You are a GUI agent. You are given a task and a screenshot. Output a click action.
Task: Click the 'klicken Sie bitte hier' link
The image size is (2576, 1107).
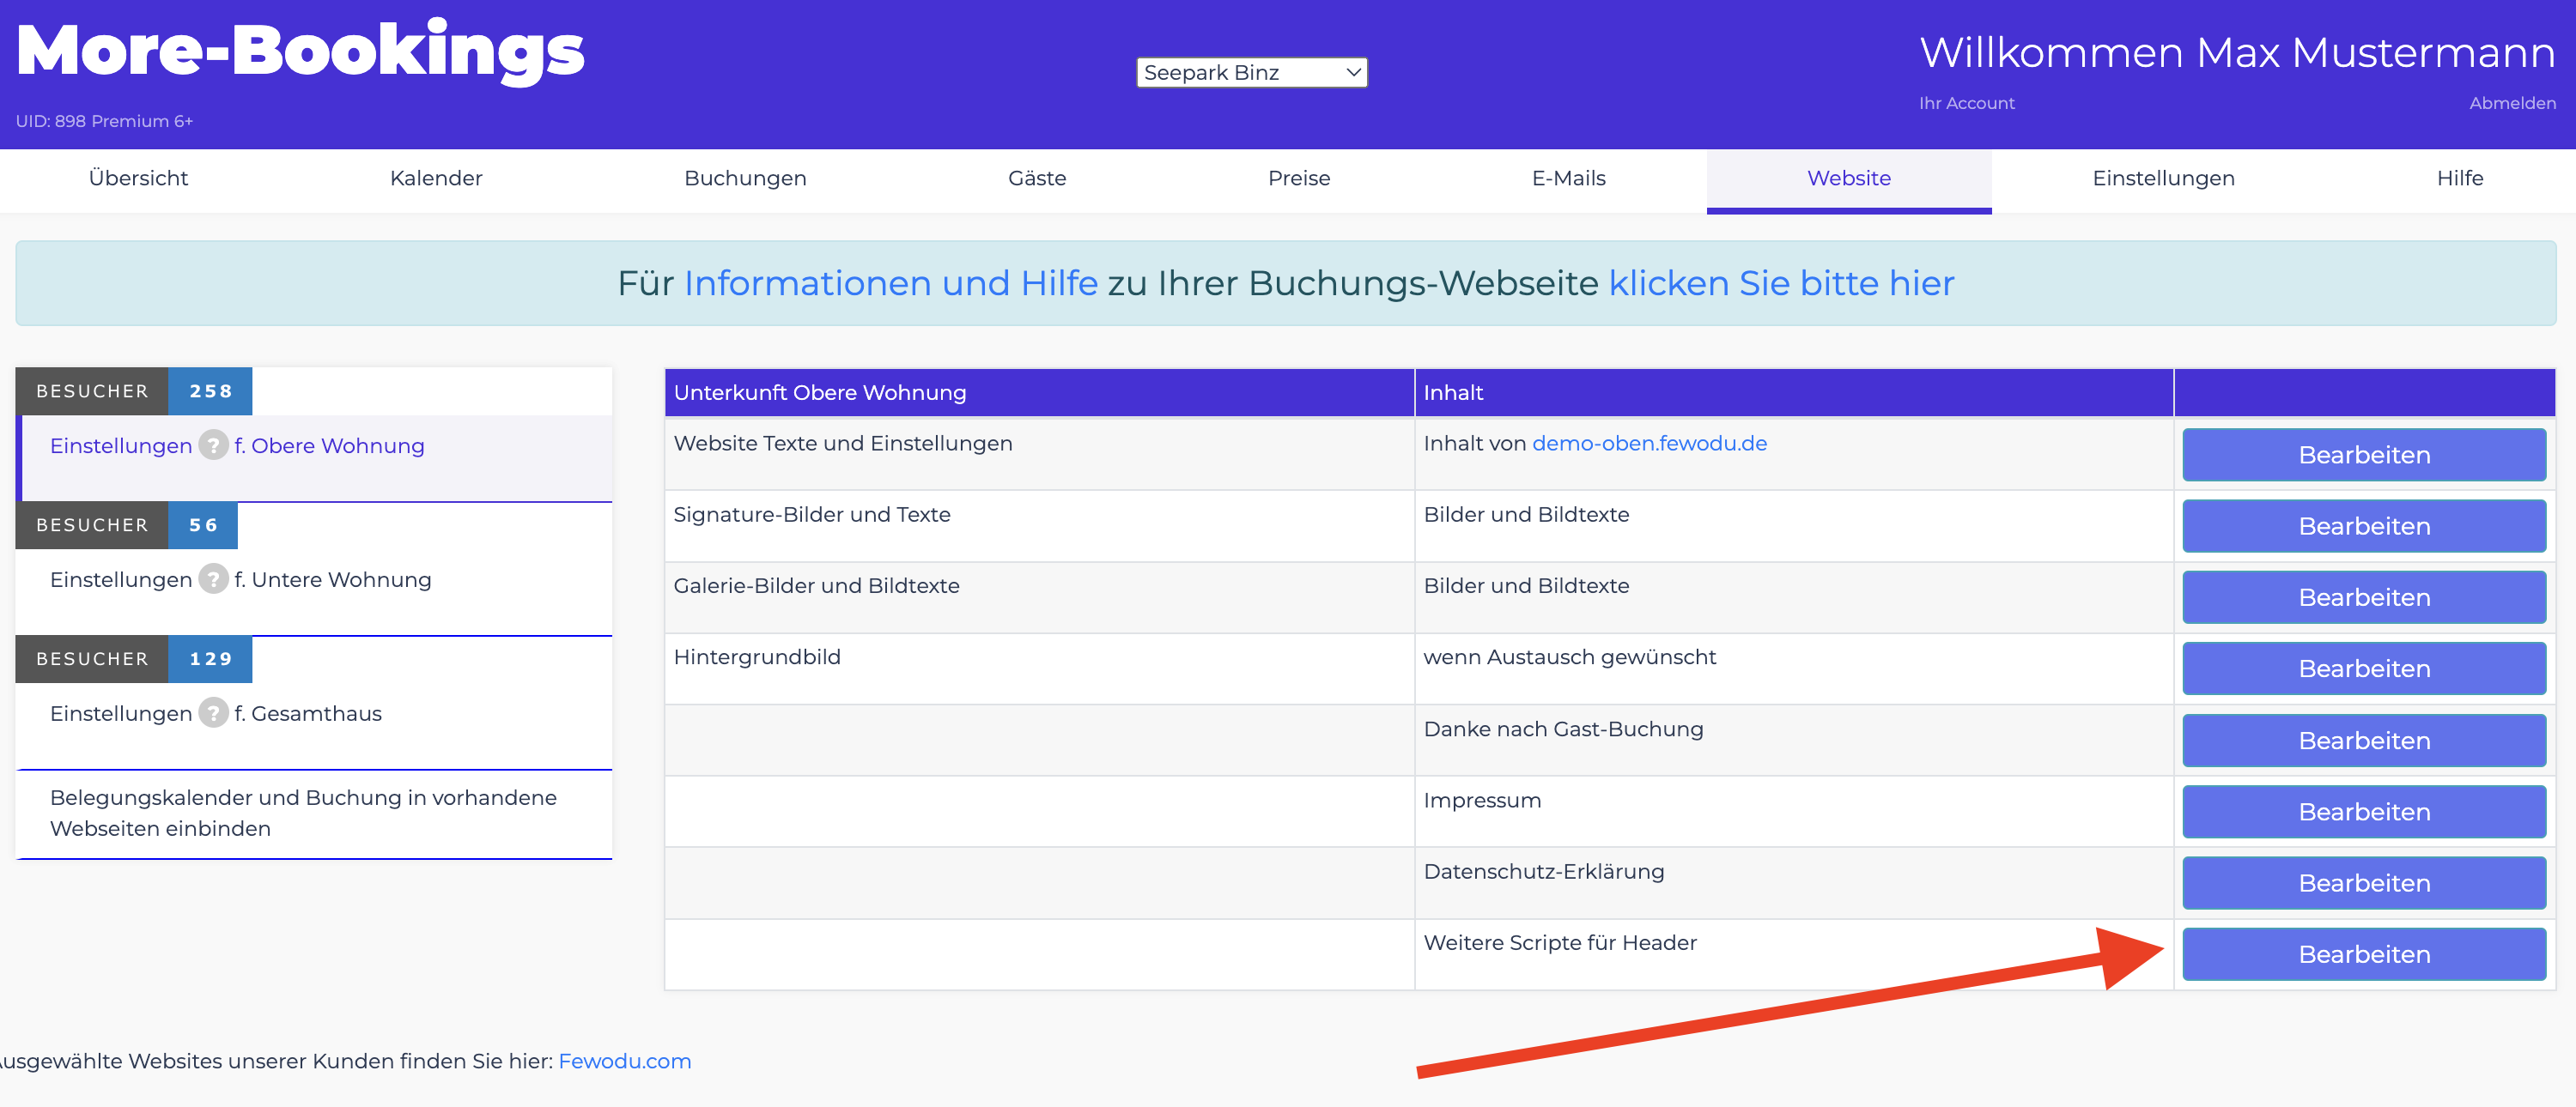1781,284
